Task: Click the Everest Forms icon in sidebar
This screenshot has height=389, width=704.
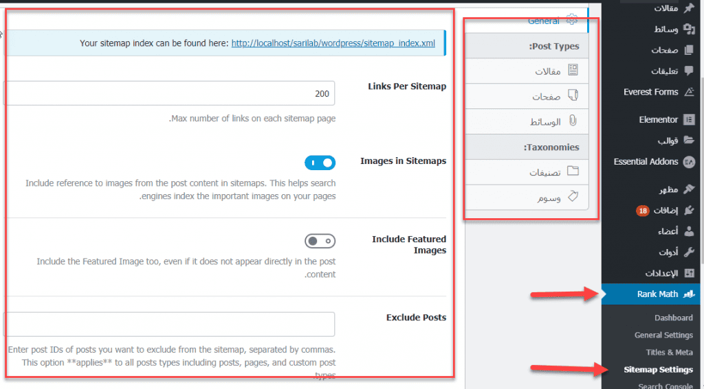Action: click(689, 92)
